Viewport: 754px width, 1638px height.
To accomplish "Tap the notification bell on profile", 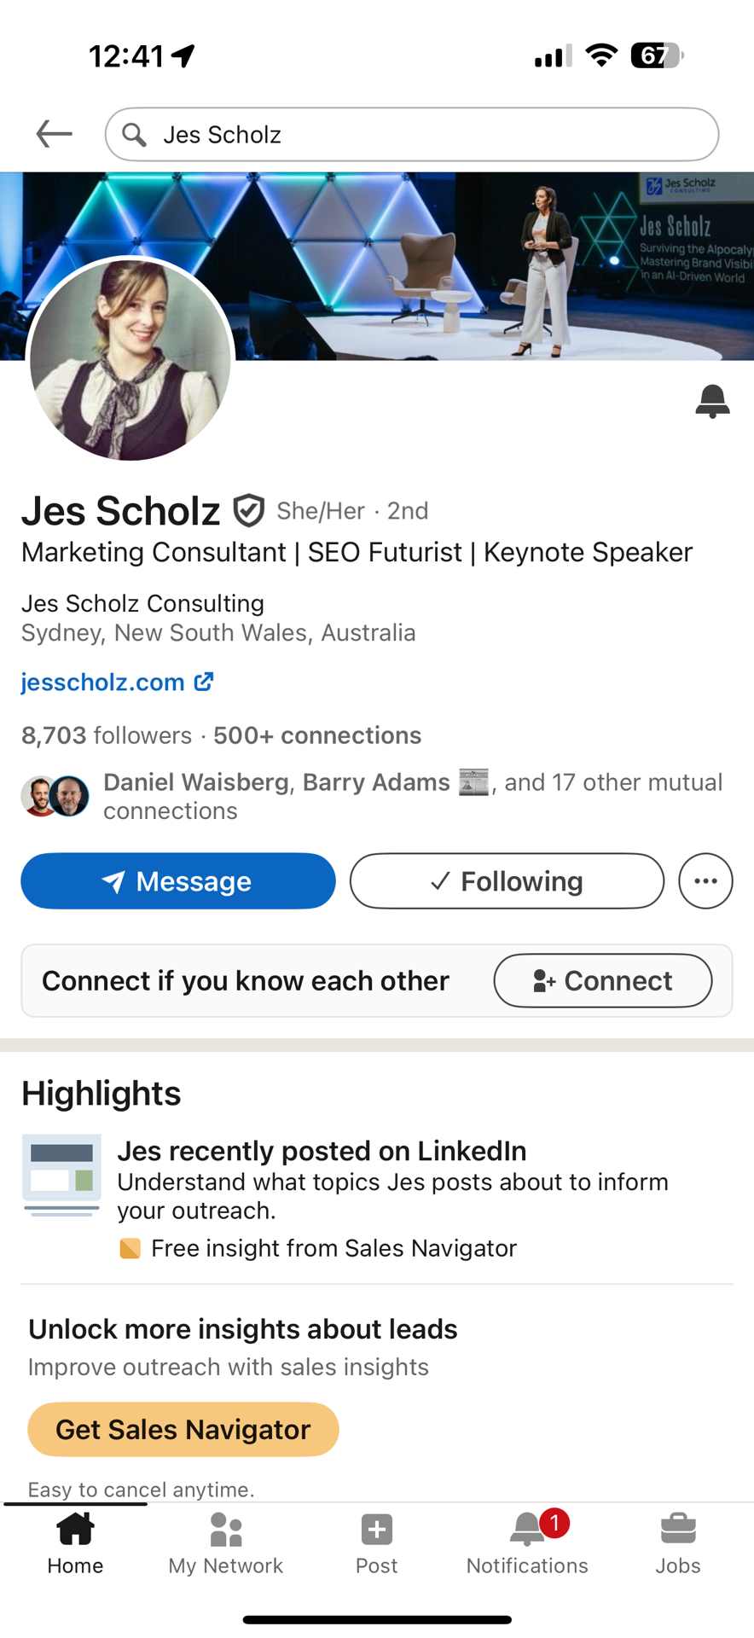I will click(x=712, y=401).
